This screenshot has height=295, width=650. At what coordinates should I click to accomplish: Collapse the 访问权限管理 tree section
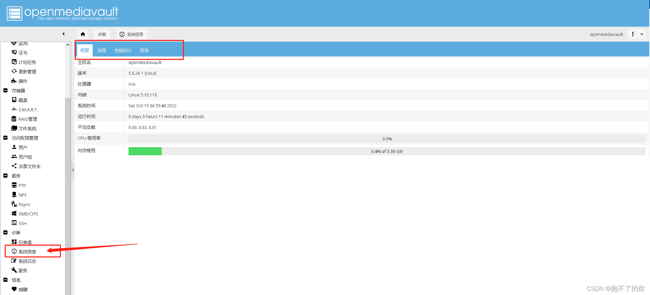pos(5,138)
